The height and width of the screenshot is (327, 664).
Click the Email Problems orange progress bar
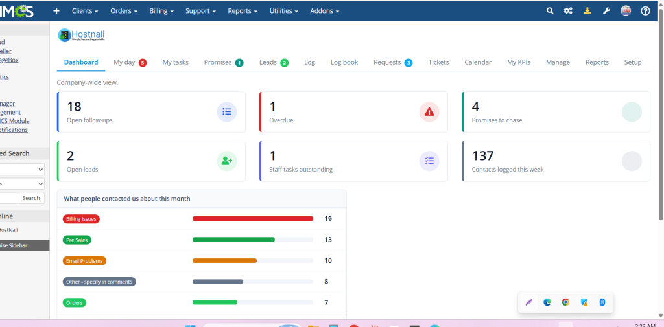[x=224, y=260]
